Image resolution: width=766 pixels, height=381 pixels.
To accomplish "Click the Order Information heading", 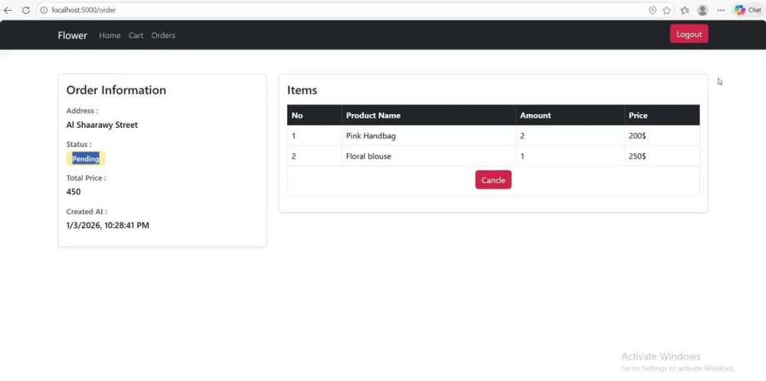I will click(x=116, y=90).
